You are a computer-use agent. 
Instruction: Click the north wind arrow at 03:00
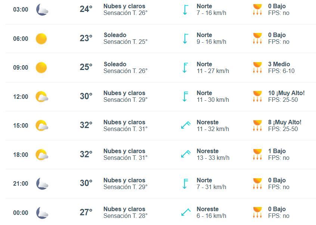(x=185, y=9)
